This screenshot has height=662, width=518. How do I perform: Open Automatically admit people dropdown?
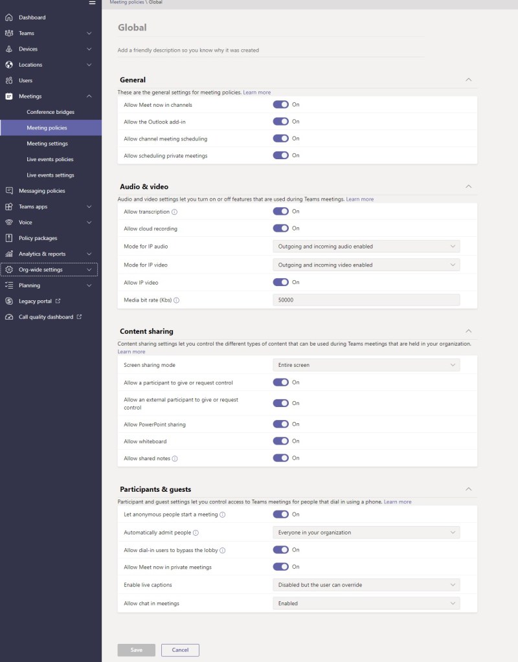[366, 533]
